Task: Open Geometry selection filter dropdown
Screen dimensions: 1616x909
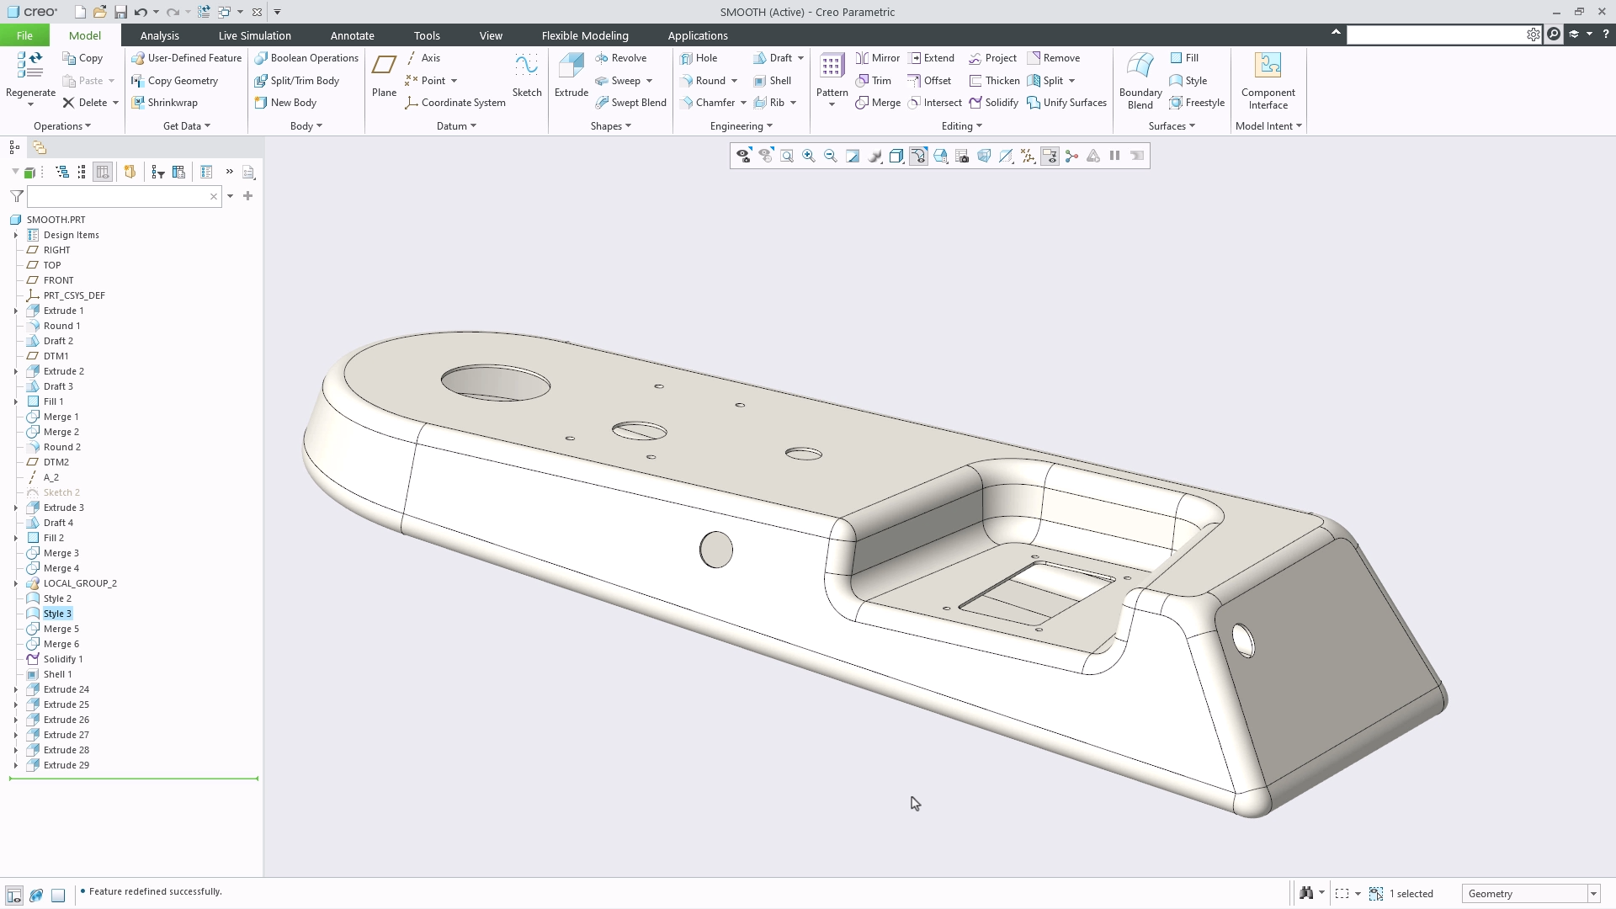Action: [x=1593, y=894]
